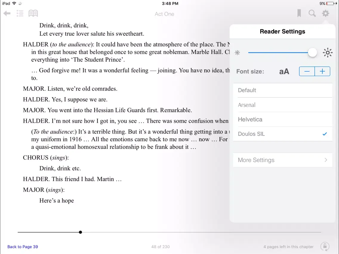
Task: Tap the page progress slider dot
Action: pos(81,232)
